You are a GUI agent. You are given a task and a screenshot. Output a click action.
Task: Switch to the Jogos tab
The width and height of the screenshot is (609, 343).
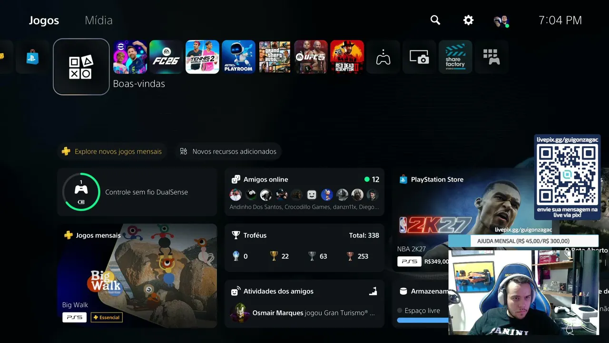tap(44, 20)
